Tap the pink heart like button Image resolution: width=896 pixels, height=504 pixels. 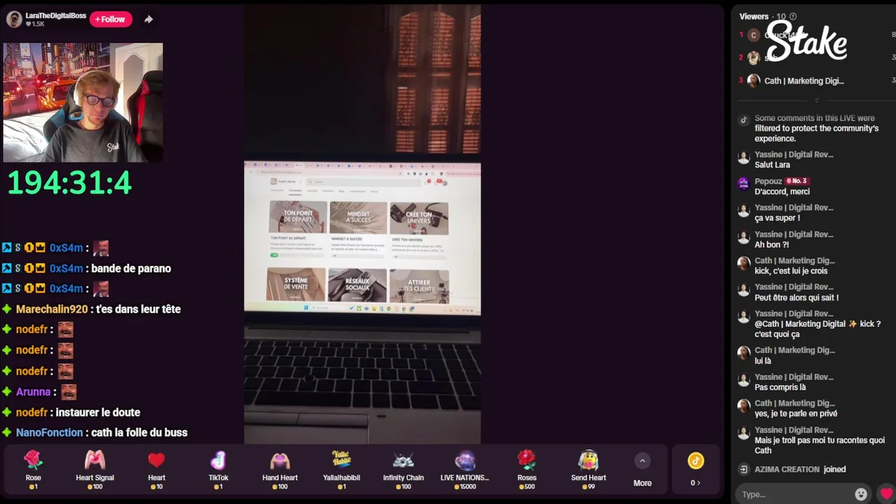click(x=886, y=494)
